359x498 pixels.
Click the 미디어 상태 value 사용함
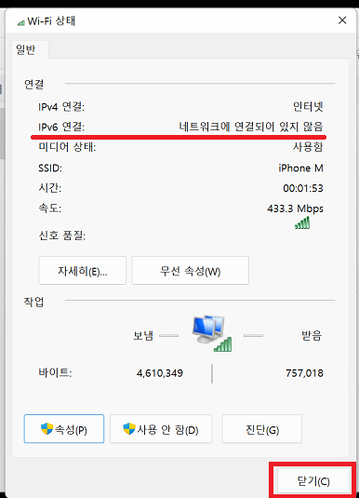coord(308,147)
